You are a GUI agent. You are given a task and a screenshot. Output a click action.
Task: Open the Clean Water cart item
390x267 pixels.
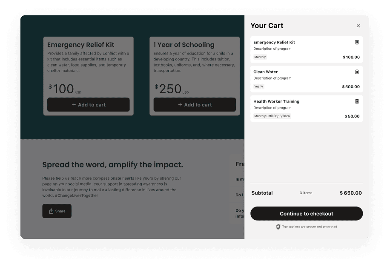307,79
